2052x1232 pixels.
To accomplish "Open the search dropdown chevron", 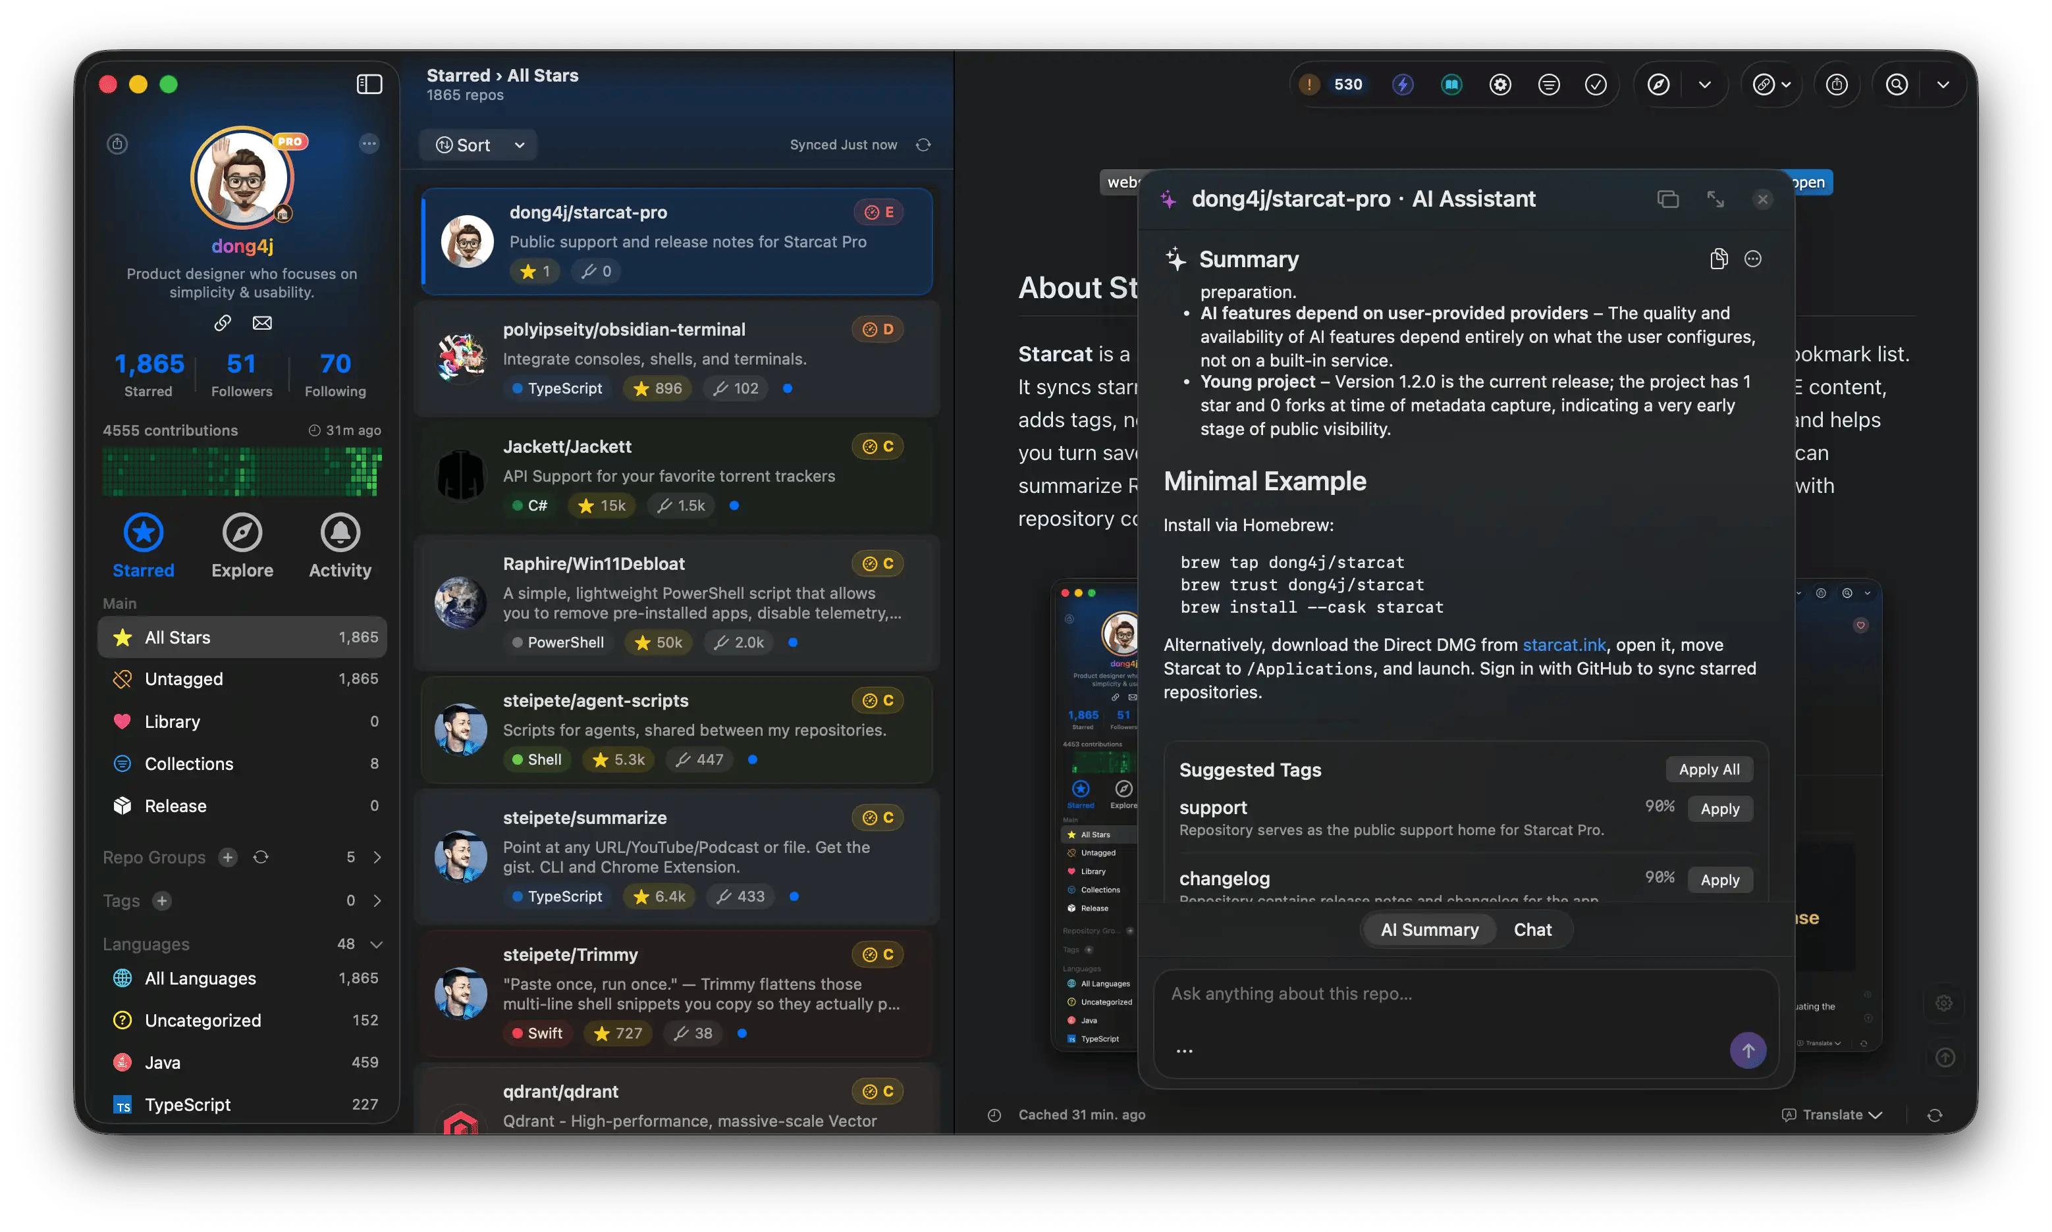I will [1942, 84].
